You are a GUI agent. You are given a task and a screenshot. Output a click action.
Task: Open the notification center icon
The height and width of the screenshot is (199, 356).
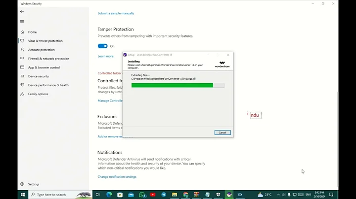click(331, 195)
